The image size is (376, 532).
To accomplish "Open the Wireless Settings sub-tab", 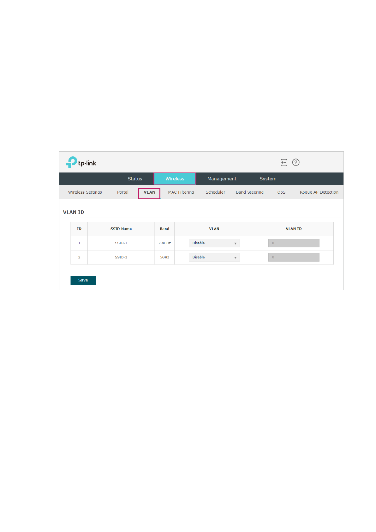I will point(85,192).
